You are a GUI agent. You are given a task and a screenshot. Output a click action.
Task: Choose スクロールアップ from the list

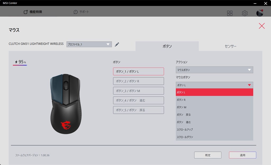pos(214,129)
